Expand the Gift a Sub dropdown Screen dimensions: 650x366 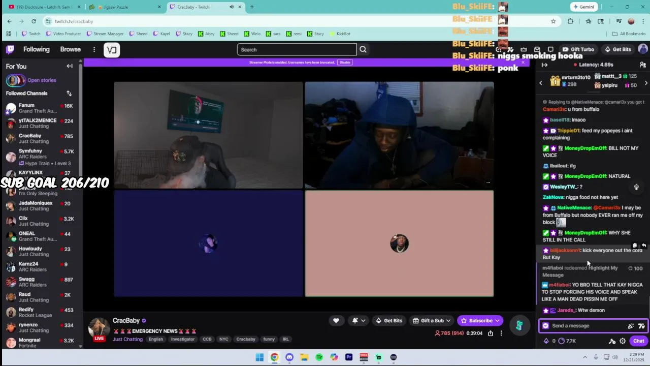pyautogui.click(x=448, y=321)
